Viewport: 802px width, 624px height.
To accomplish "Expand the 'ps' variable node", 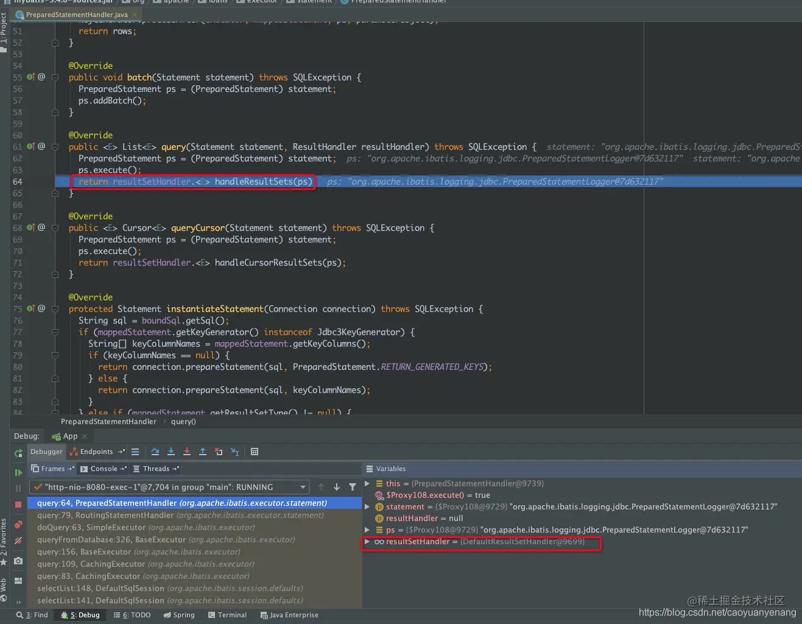I will click(x=367, y=530).
